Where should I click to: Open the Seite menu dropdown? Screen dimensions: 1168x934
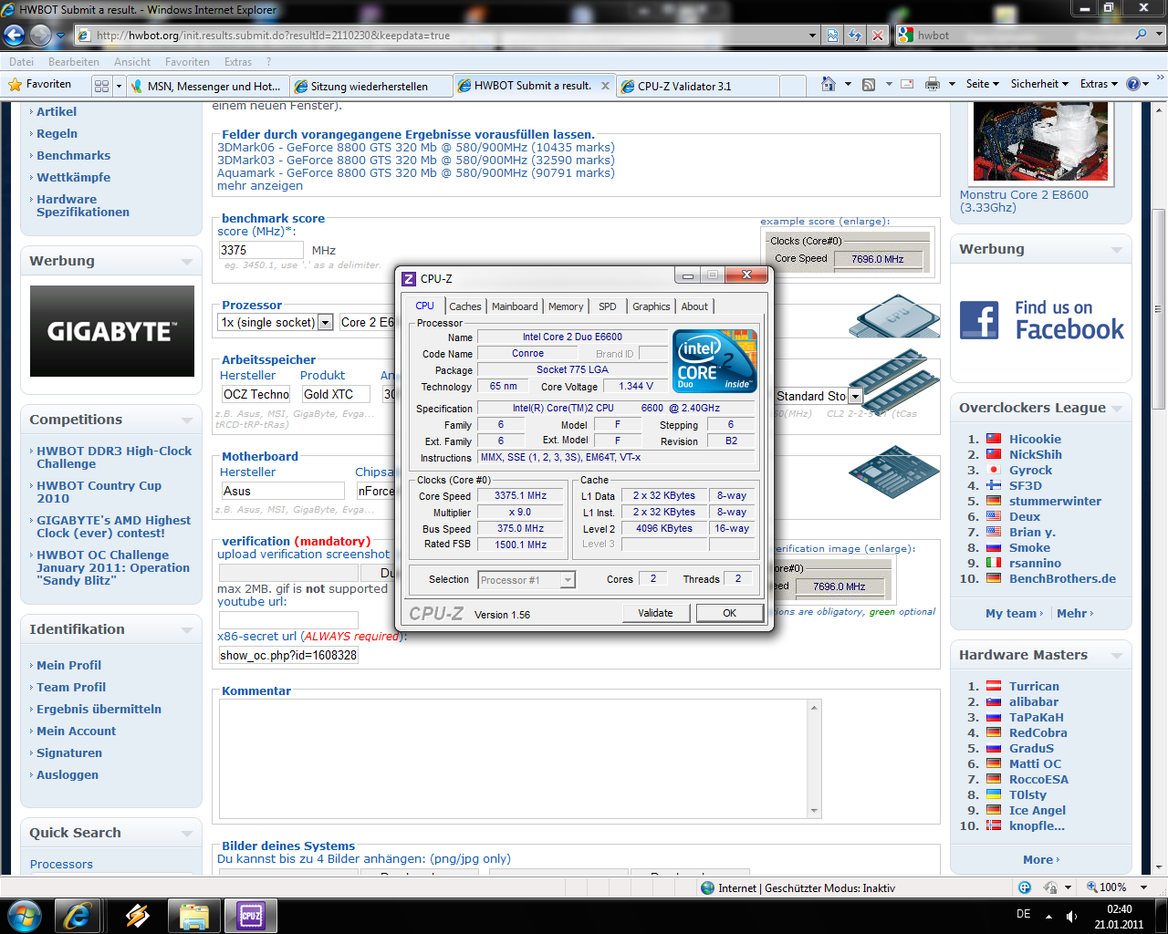coord(981,84)
